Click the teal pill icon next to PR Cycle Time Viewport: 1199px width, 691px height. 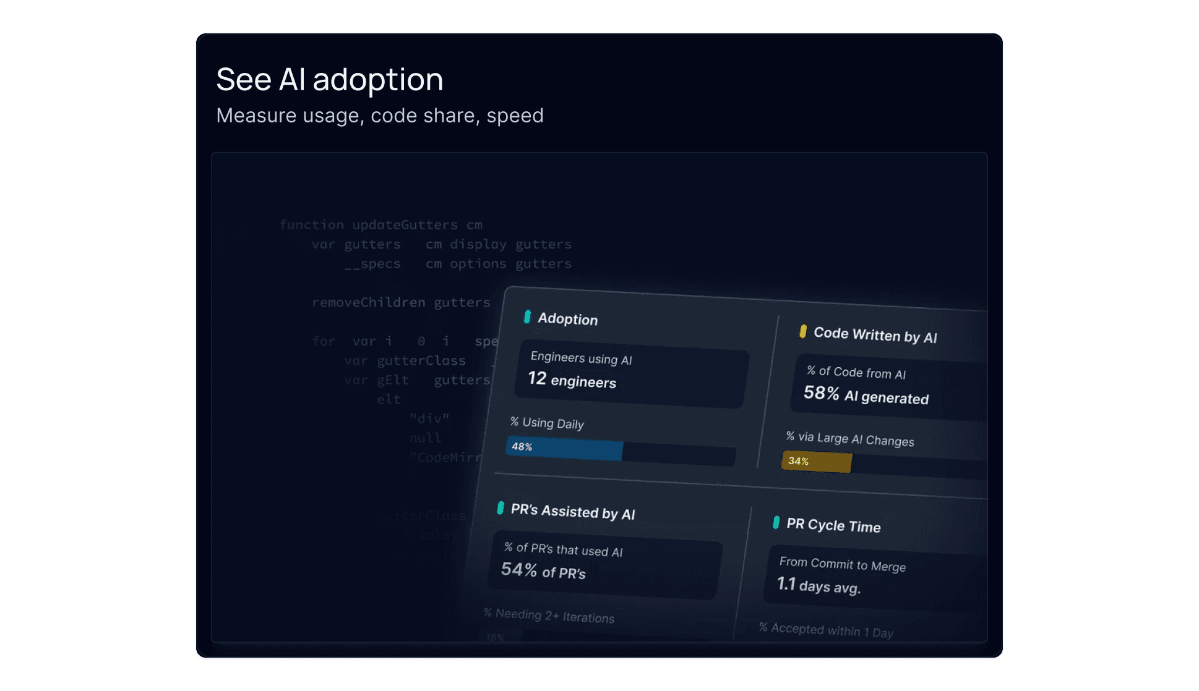776,522
